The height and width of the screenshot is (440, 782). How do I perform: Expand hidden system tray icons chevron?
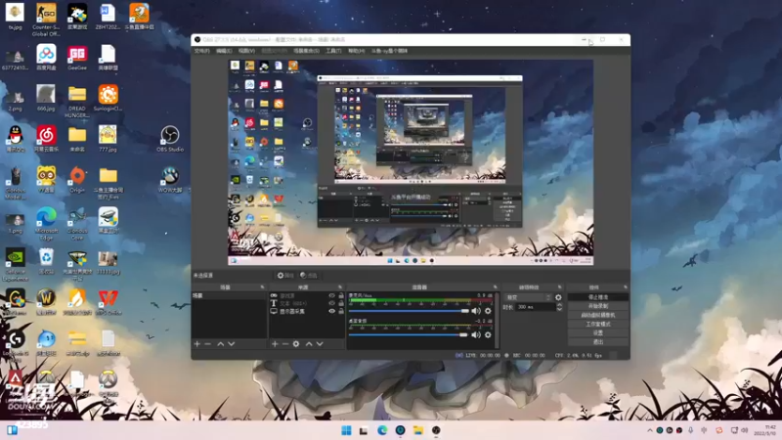click(x=649, y=430)
